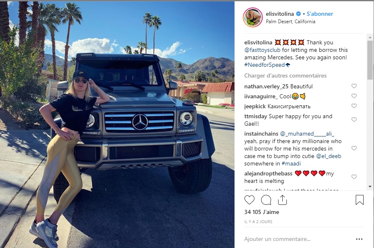
Task: Open the comment bubble icon
Action: point(266,199)
